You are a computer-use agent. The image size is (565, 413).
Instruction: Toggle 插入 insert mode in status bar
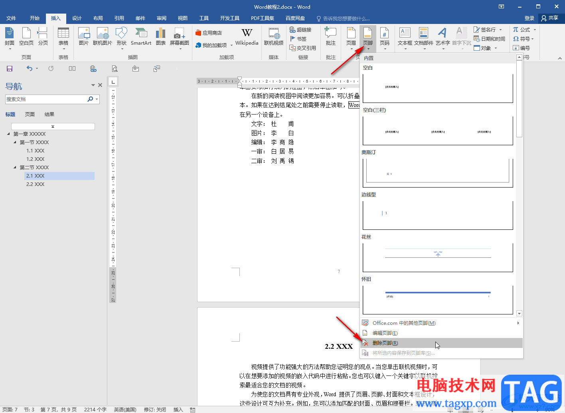click(178, 410)
